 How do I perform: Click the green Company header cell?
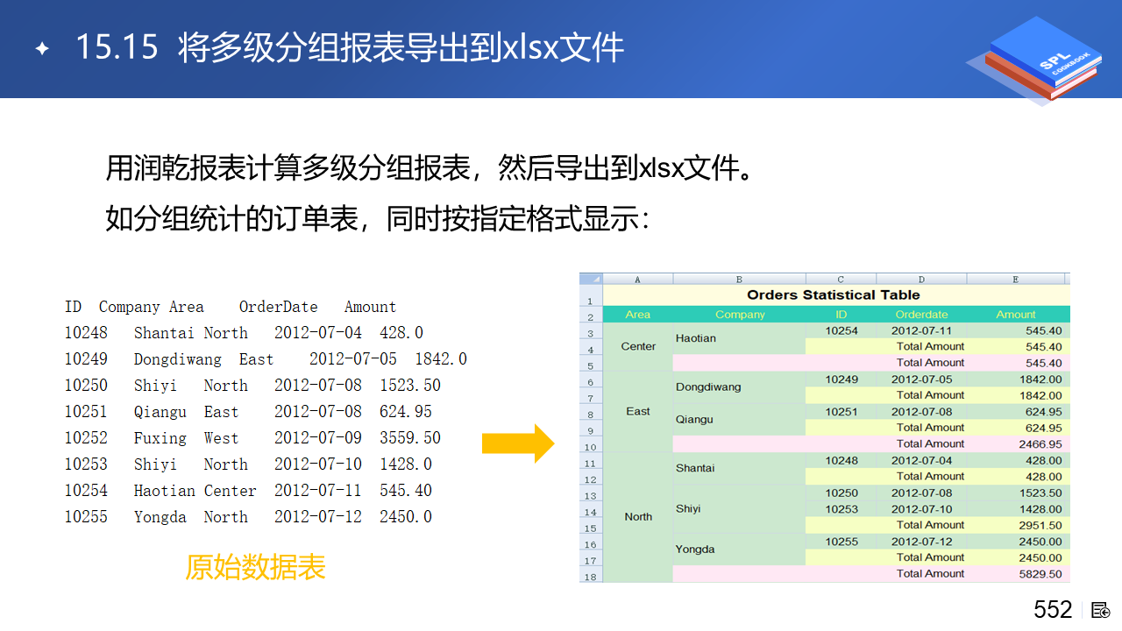click(740, 314)
